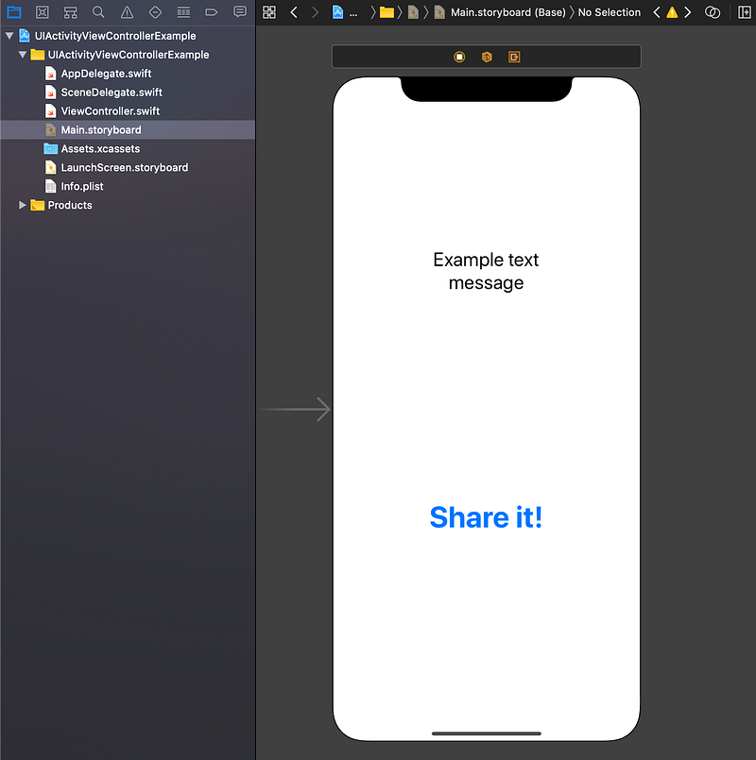The image size is (756, 760).
Task: Open the Debug navigator
Action: tap(183, 12)
